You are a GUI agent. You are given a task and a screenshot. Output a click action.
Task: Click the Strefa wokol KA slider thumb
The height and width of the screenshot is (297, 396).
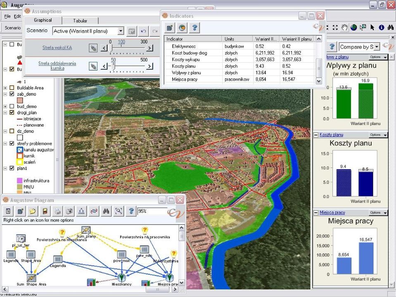111,48
